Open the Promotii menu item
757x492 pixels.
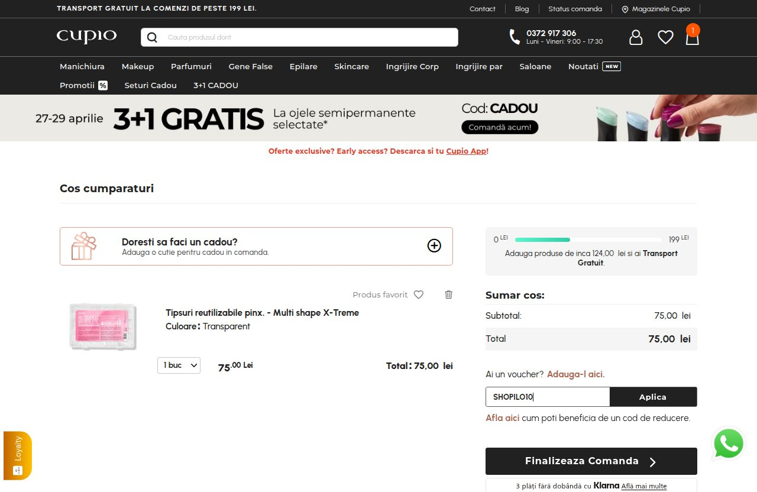pyautogui.click(x=83, y=85)
